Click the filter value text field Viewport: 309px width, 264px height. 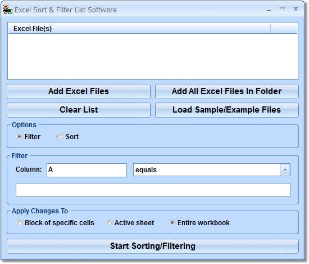[153, 190]
